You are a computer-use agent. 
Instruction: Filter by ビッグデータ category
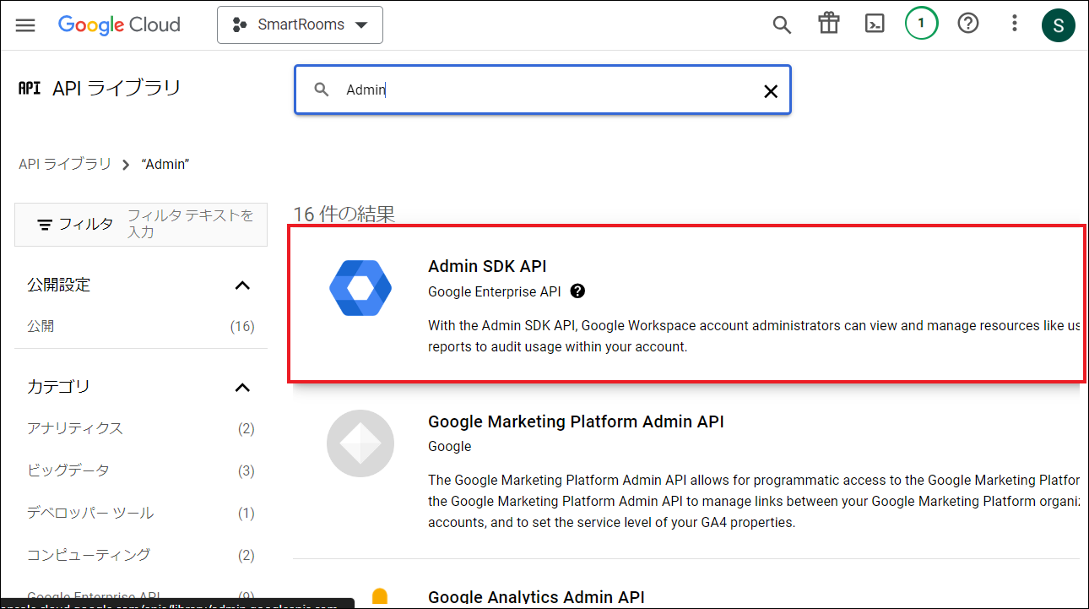[x=68, y=470]
